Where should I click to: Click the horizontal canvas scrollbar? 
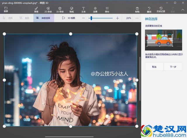pos(69,137)
